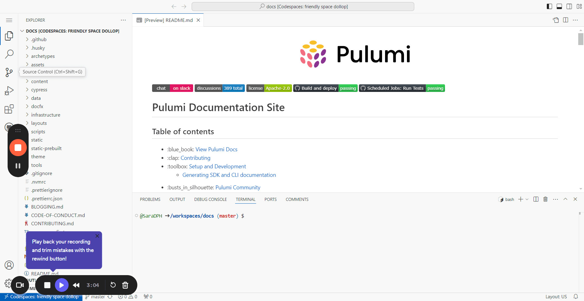
Task: Open editor More Actions menu
Action: pyautogui.click(x=575, y=20)
